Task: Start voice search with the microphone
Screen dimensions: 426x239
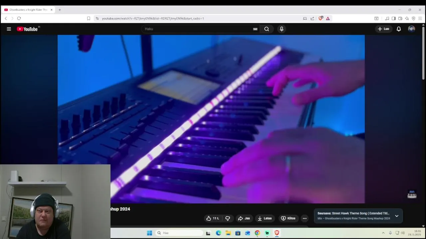Action: [x=282, y=29]
